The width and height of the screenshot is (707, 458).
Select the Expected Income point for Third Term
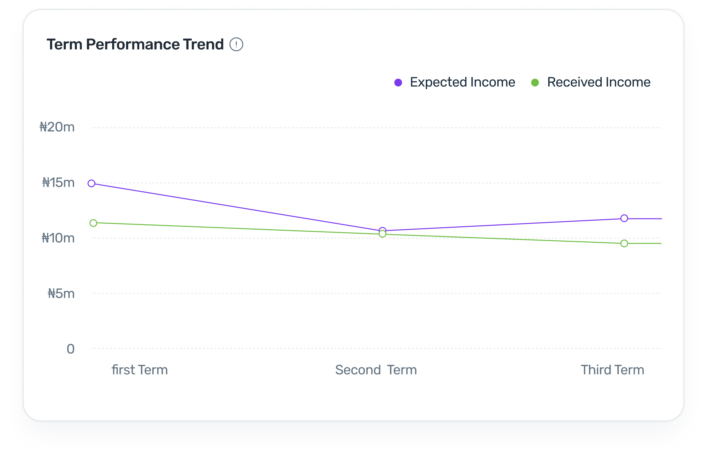point(624,218)
